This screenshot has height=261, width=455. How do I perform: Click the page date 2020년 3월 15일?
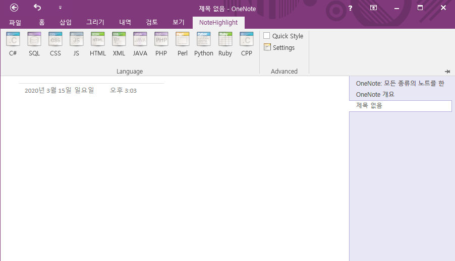(x=60, y=91)
